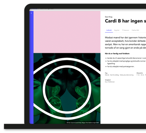Click the photo credit caption on cover
Viewport: 146px width, 133px height.
coord(83,123)
